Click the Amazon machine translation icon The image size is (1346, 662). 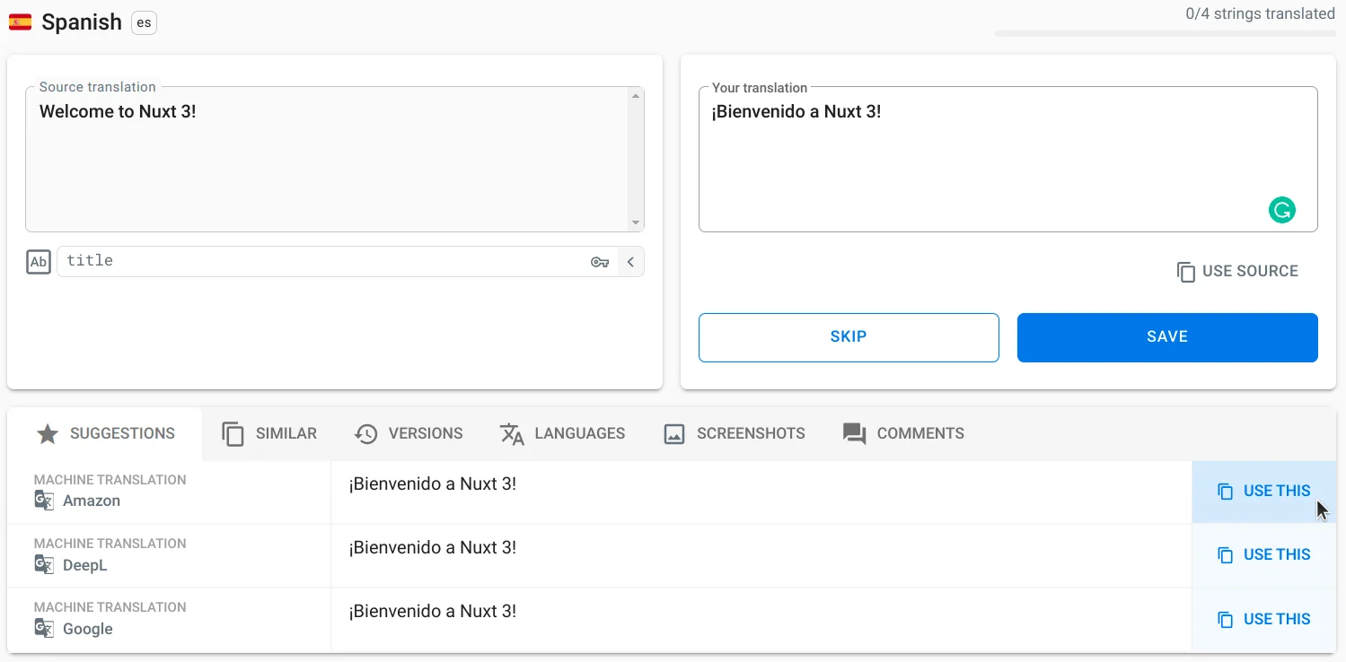(44, 501)
